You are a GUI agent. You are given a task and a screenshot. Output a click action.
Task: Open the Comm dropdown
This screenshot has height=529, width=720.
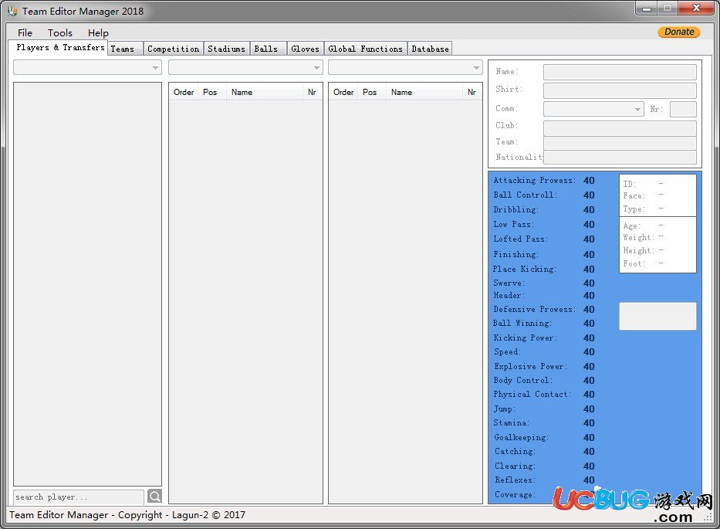[x=593, y=109]
